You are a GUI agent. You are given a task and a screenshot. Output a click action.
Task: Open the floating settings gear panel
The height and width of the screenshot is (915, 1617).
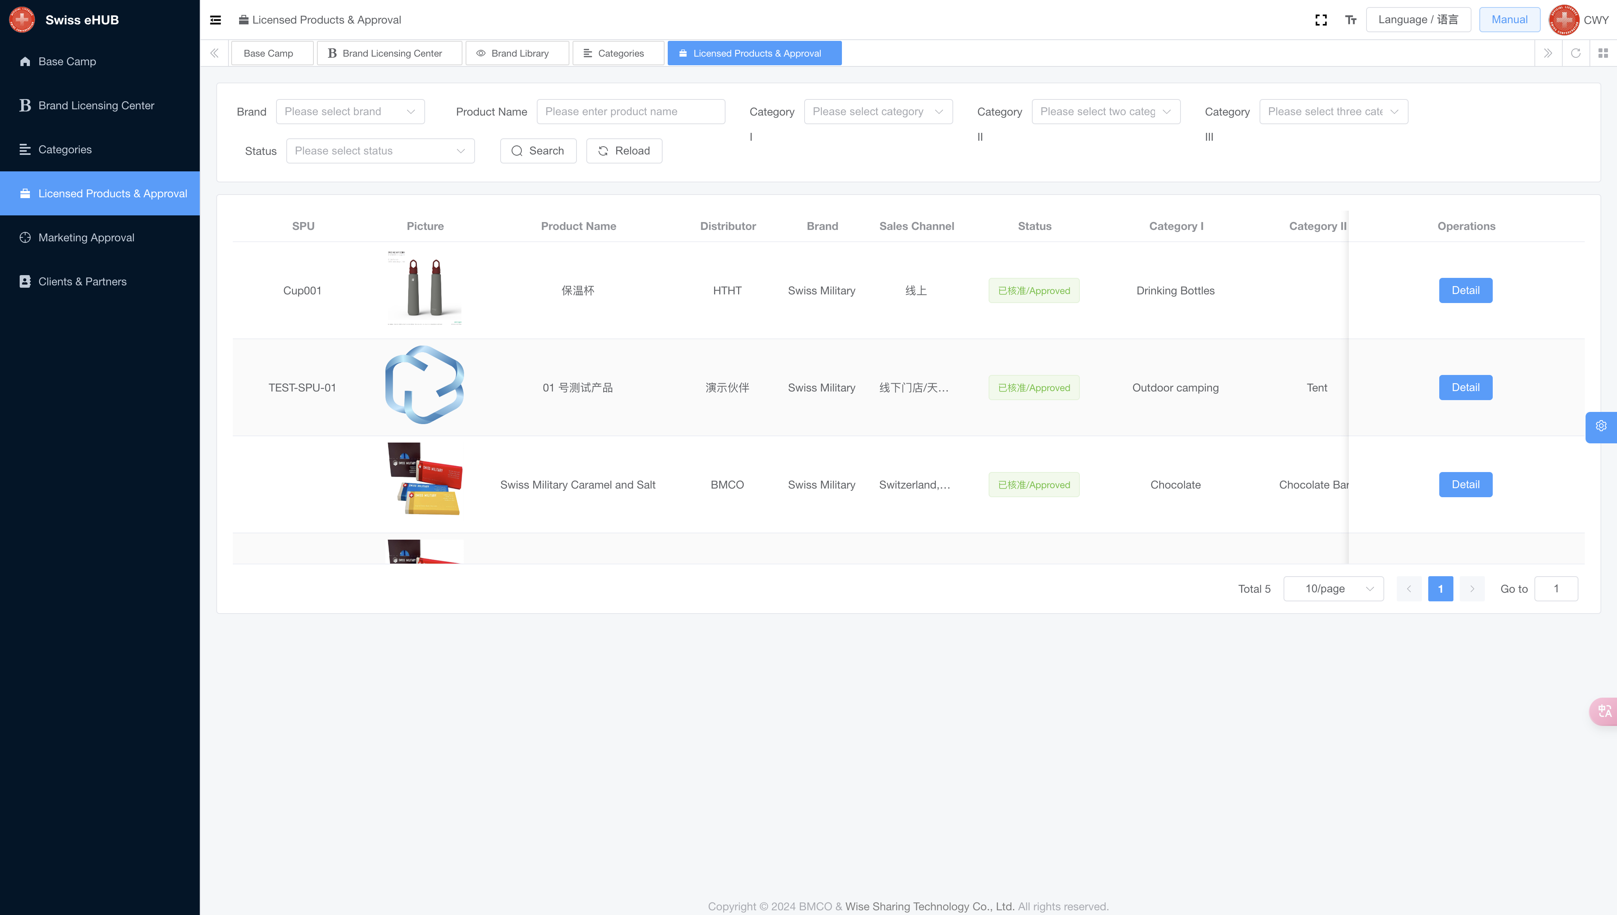tap(1600, 426)
